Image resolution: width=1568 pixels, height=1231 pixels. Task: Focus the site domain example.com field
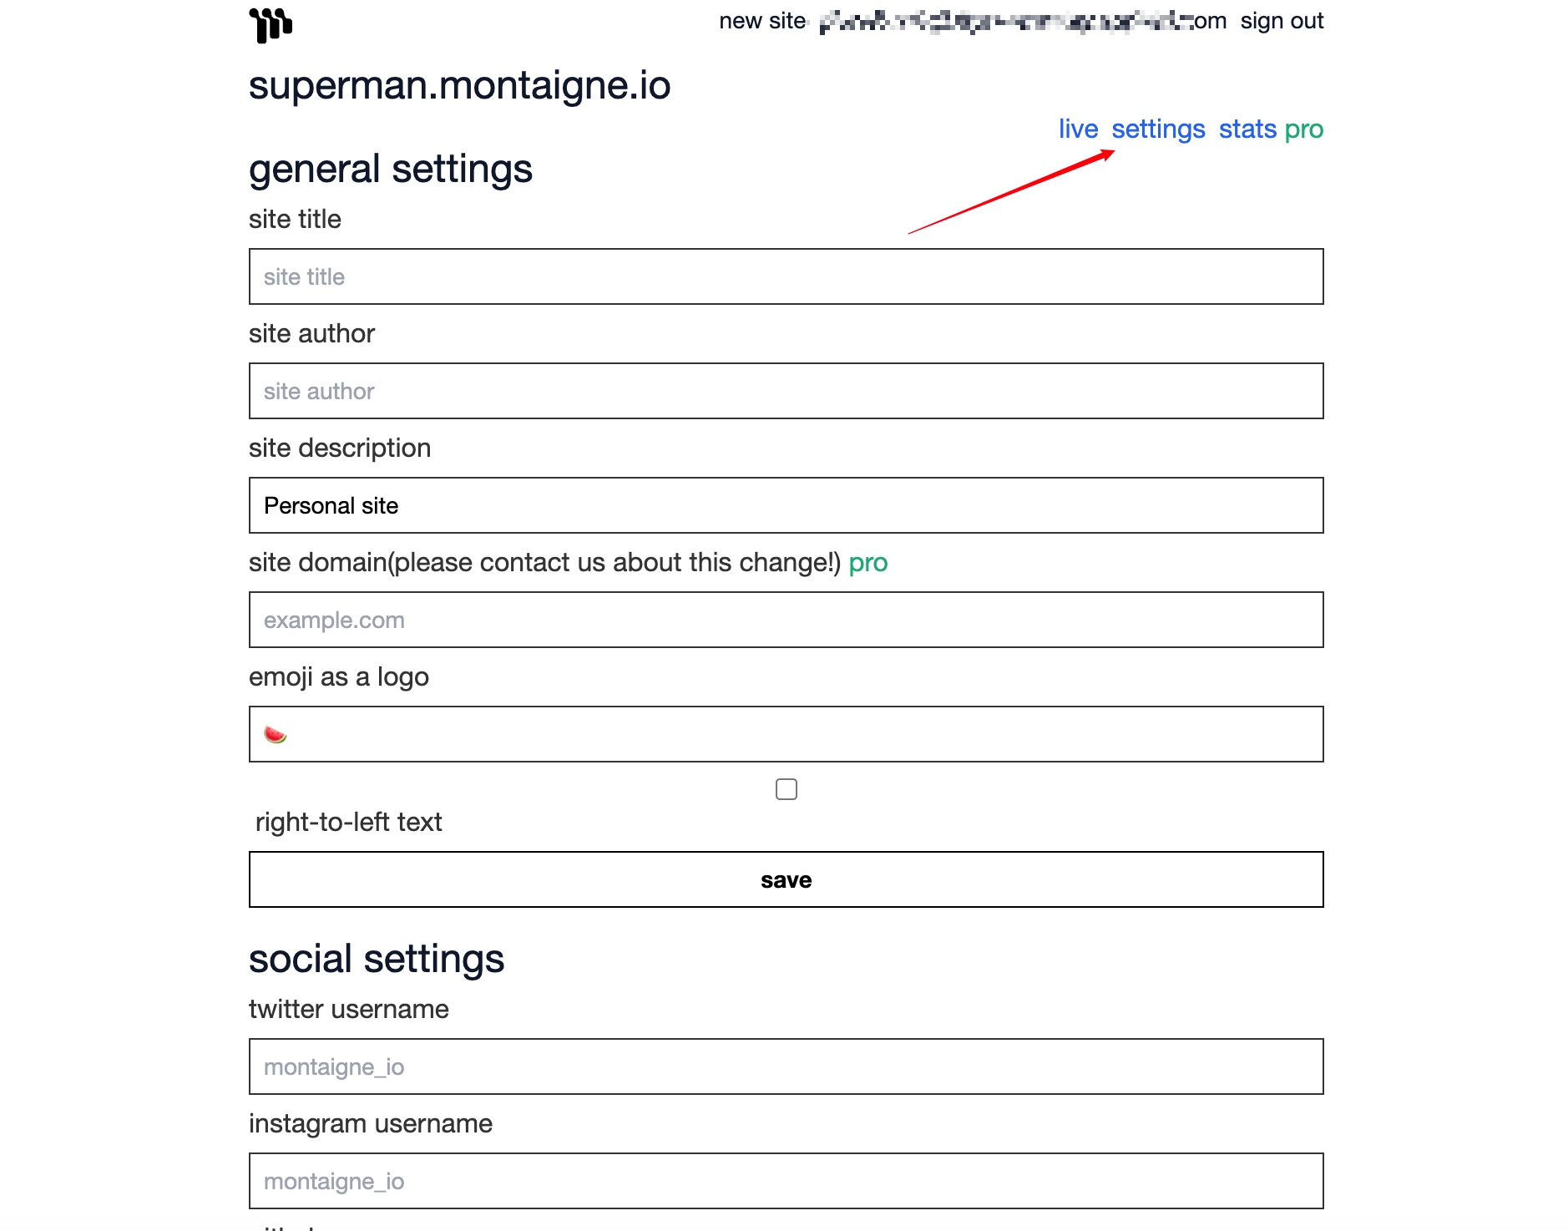786,620
